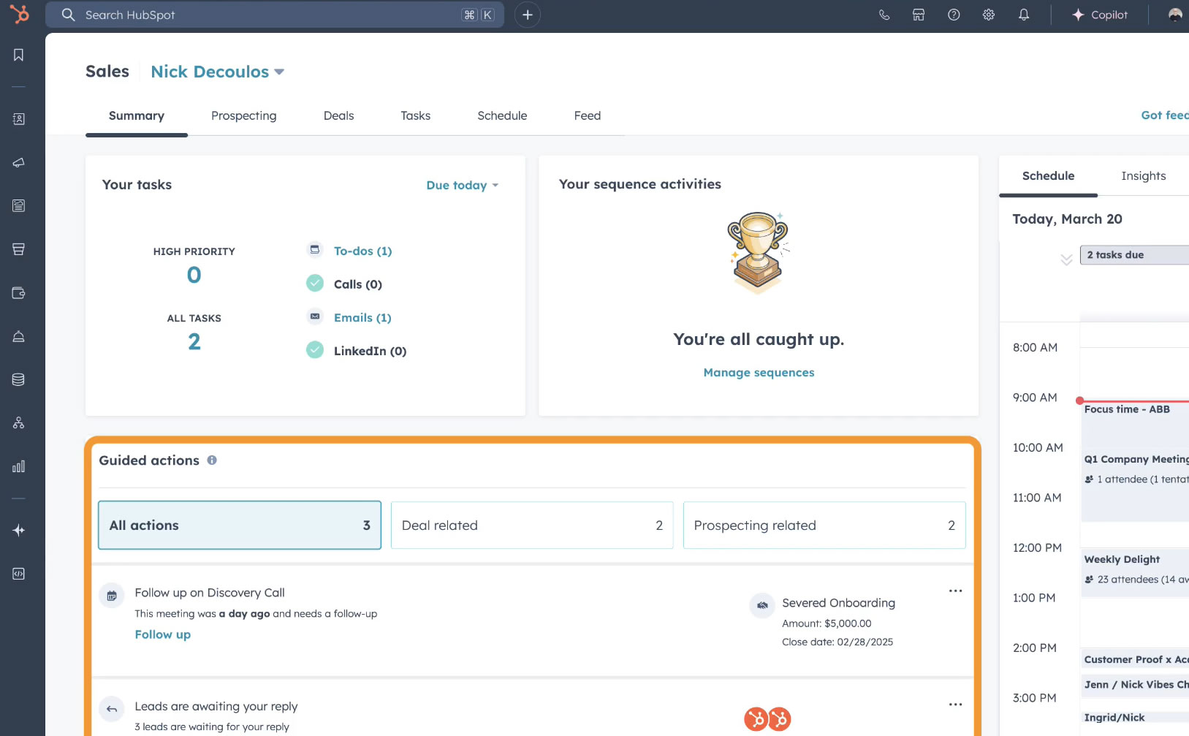Open the Emails (1) link
1189x736 pixels.
point(362,317)
